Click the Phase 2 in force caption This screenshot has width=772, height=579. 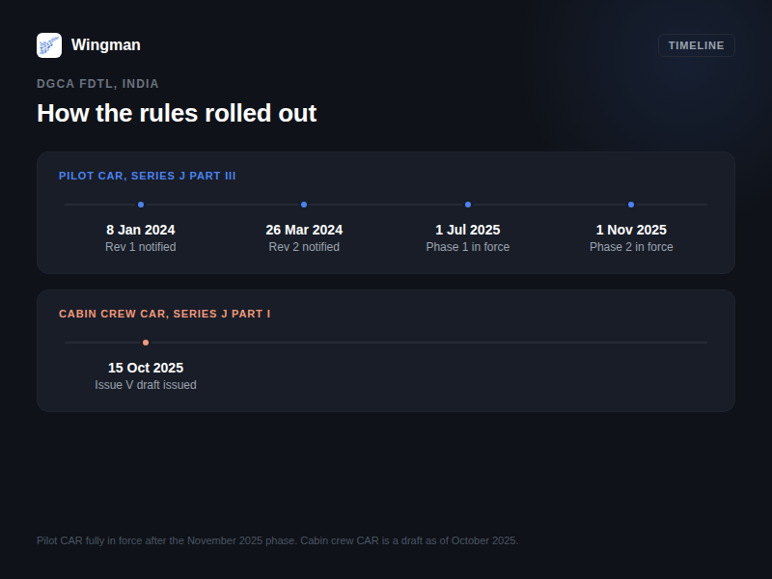[x=631, y=247]
